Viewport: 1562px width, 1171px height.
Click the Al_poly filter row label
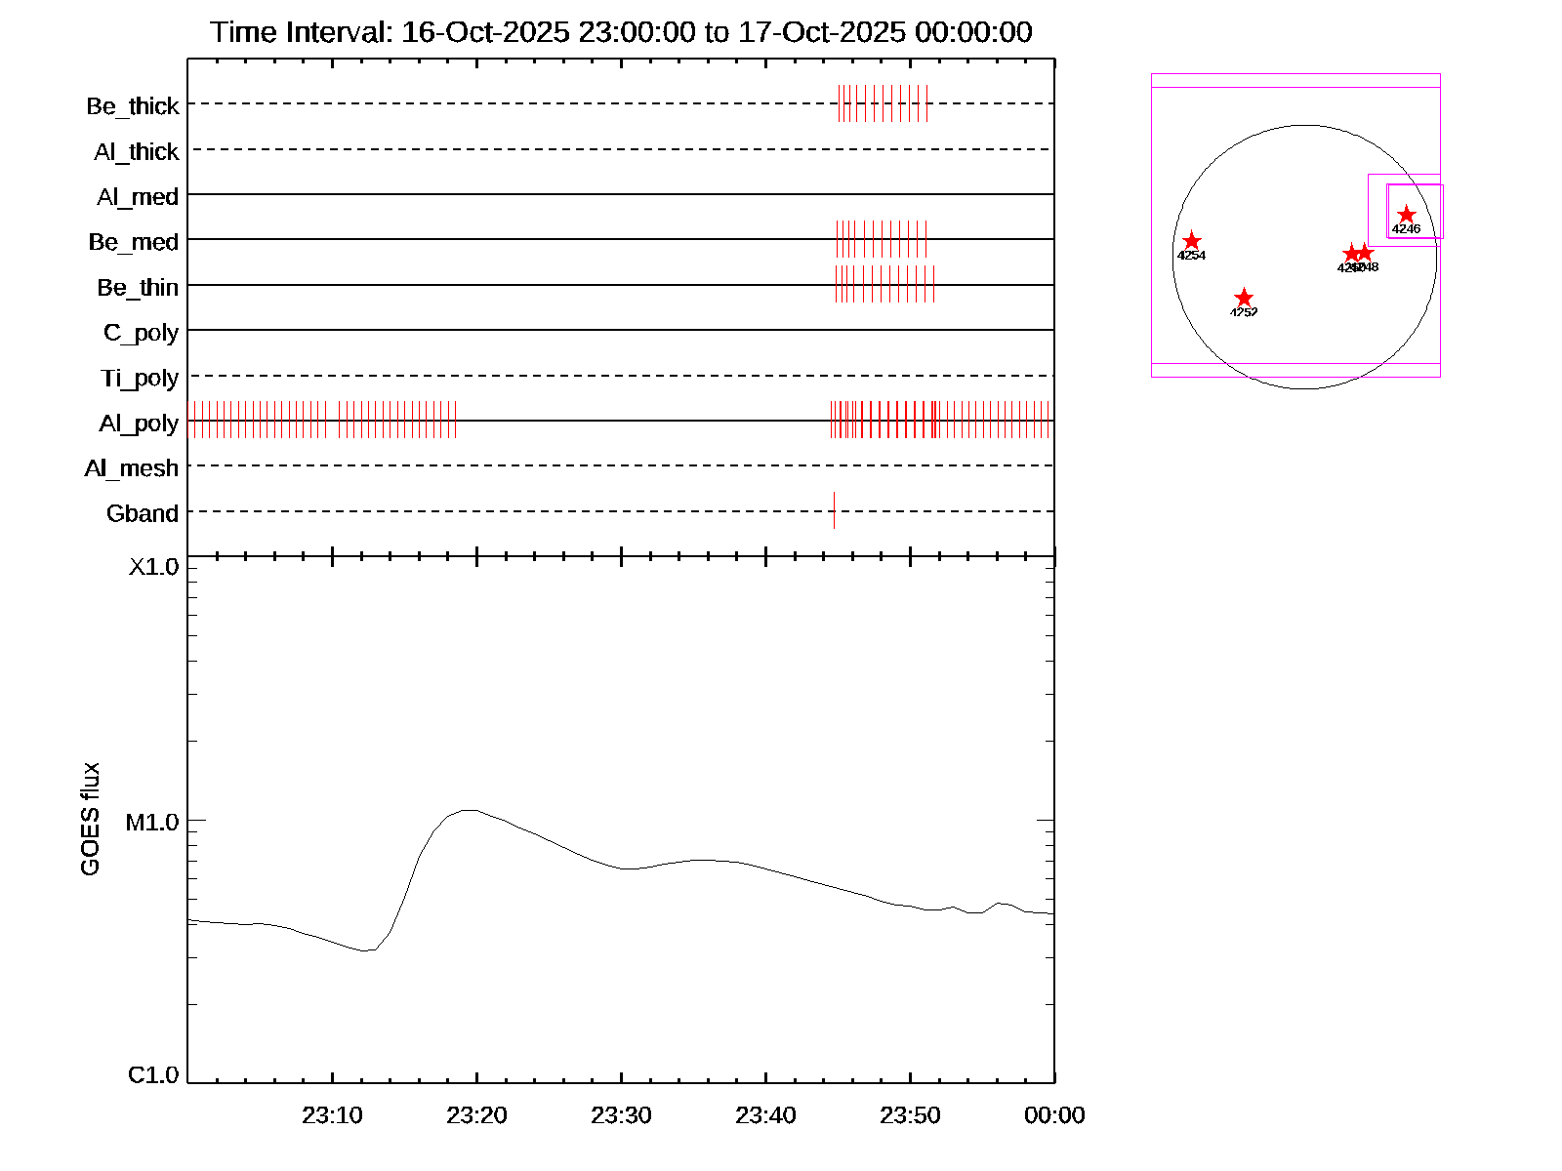139,424
